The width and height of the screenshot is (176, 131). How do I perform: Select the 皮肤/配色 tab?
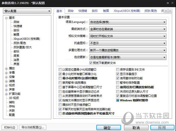tap(151, 11)
